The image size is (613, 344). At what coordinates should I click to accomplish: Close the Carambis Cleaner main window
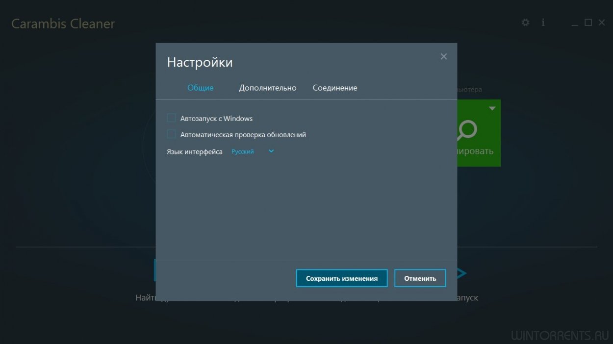pyautogui.click(x=602, y=23)
